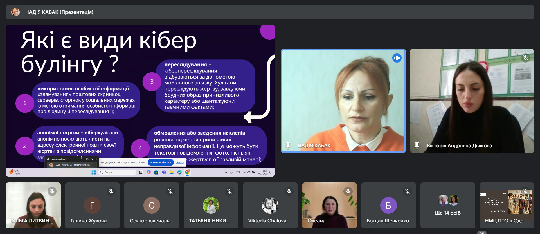This screenshot has width=540, height=234.
Task: Expand the "Ще 14 осіб" participants tile
Action: [x=448, y=205]
